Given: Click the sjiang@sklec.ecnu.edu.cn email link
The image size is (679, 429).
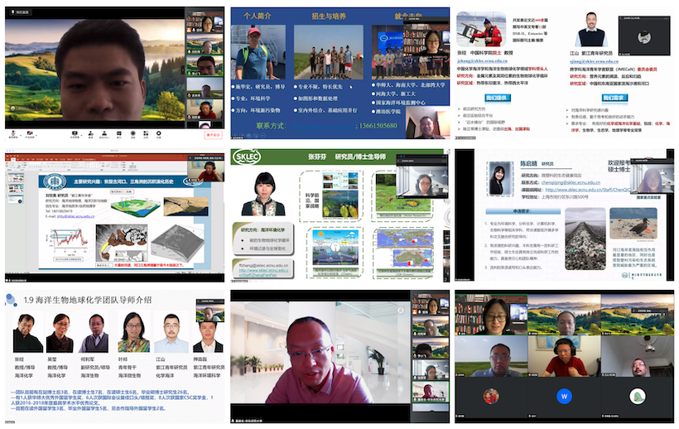Looking at the screenshot, I should (595, 61).
